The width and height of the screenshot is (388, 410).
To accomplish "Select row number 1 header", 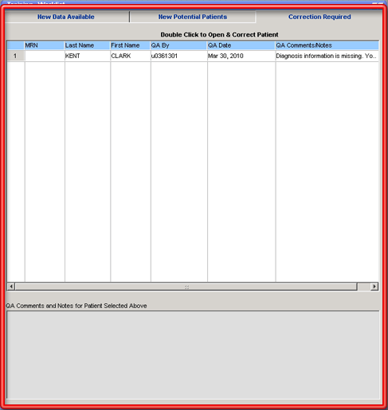I will (x=16, y=56).
